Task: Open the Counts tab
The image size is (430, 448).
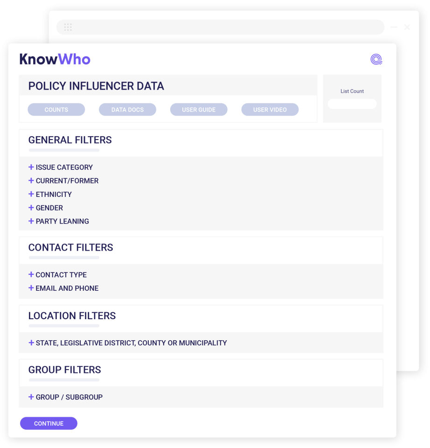Action: point(56,110)
